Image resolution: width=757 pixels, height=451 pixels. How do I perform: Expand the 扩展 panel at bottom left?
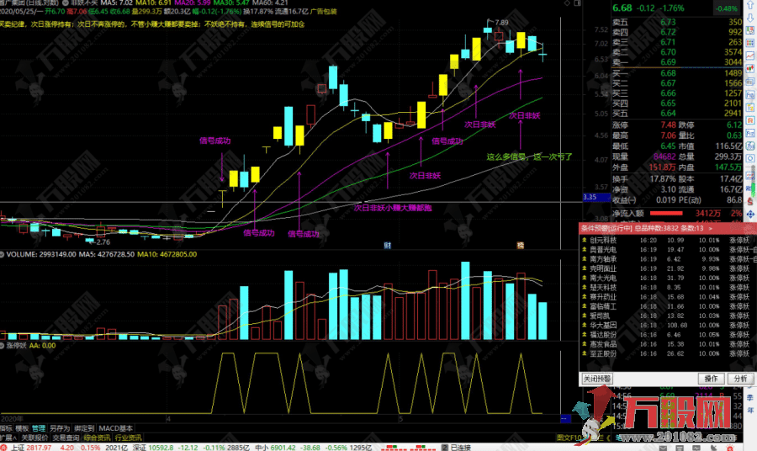click(8, 438)
